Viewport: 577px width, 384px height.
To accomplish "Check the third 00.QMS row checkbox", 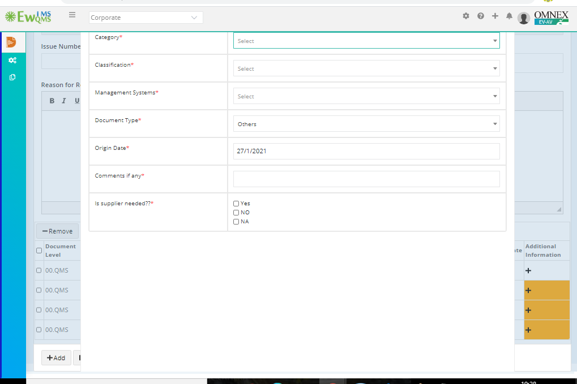I will pyautogui.click(x=39, y=310).
